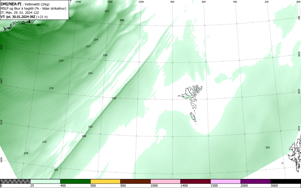Click the map value '214'

point(96,40)
